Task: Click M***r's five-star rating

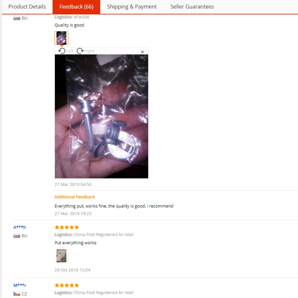Action: [x=67, y=285]
